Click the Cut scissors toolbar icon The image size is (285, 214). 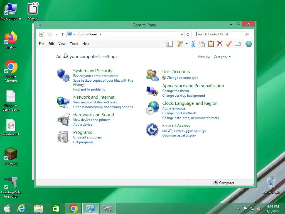coord(193,44)
